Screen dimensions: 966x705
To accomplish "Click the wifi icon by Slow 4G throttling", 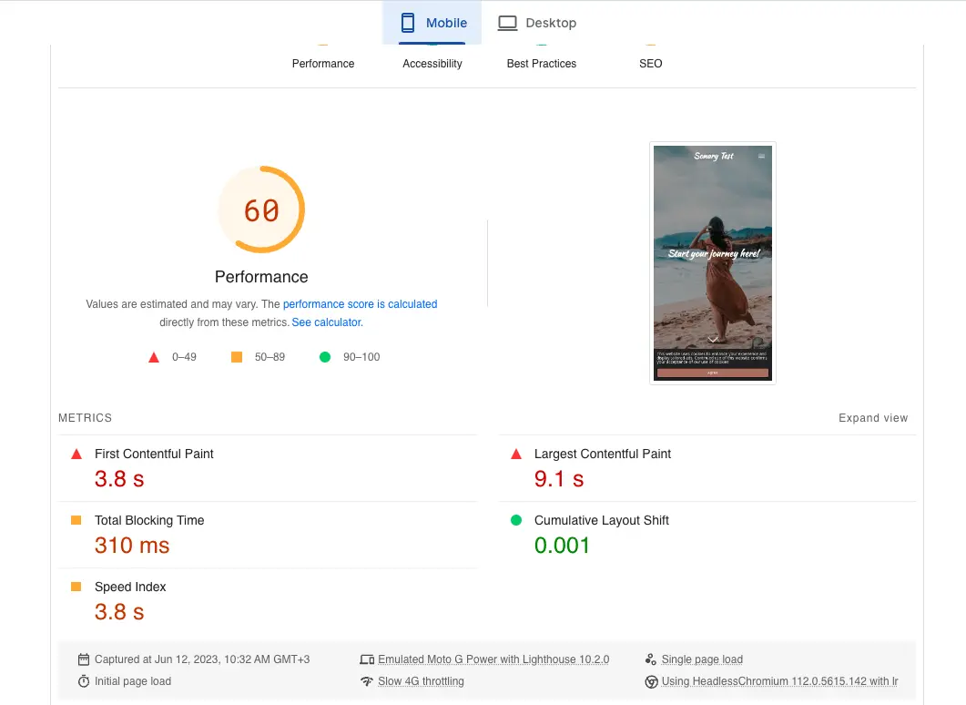I will [x=367, y=681].
